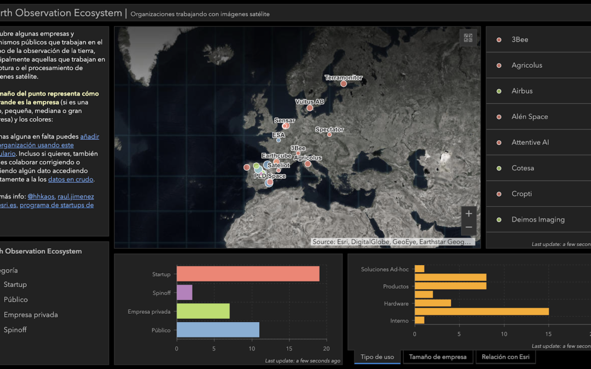591x369 pixels.
Task: Filter by Startup category in legend
Action: 15,285
